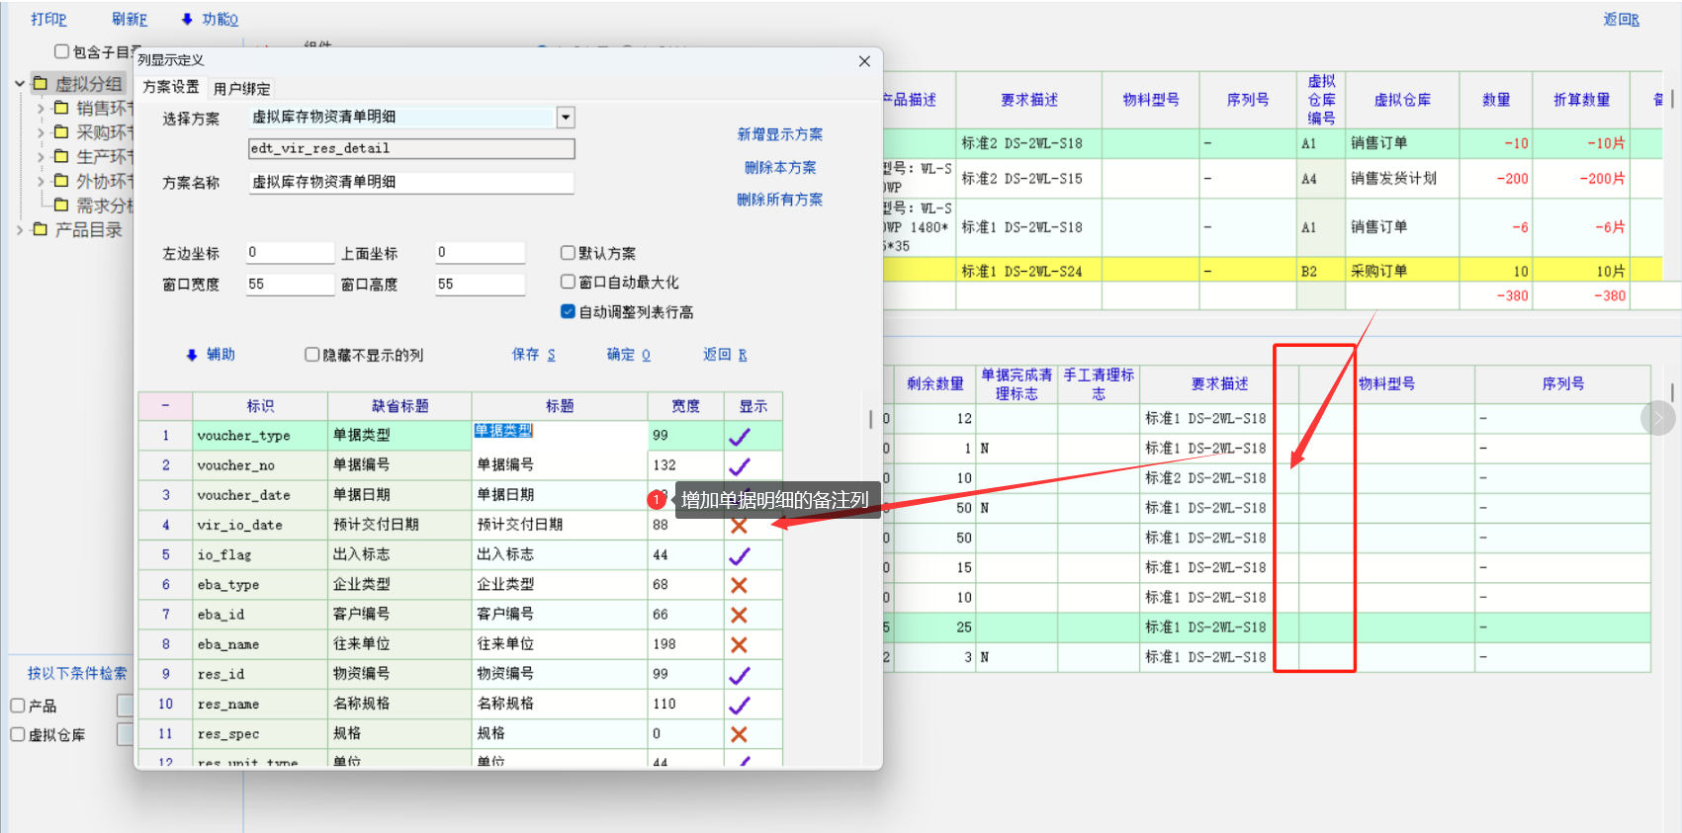Click the 新增显示方案 link

[x=779, y=134]
